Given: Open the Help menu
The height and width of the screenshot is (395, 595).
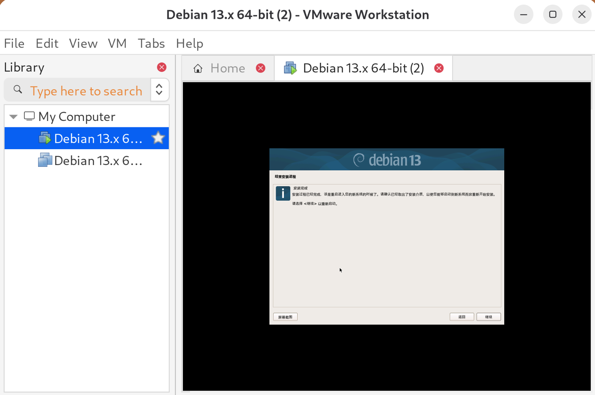Looking at the screenshot, I should [x=190, y=43].
